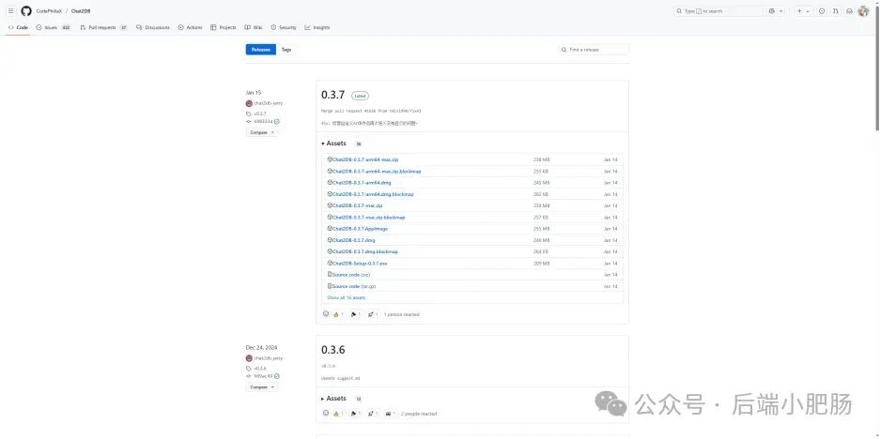880x439 pixels.
Task: Open the add-reaction smiley on 0.3.7
Action: 326,314
